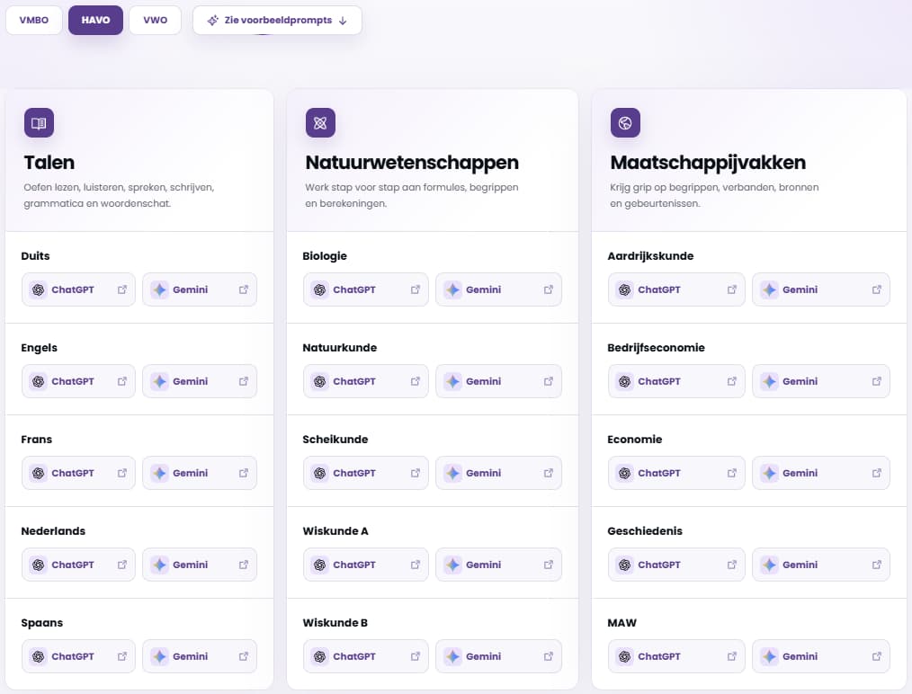Image resolution: width=912 pixels, height=694 pixels.
Task: Click the external-link icon on Duits ChatGPT
Action: [x=122, y=289]
